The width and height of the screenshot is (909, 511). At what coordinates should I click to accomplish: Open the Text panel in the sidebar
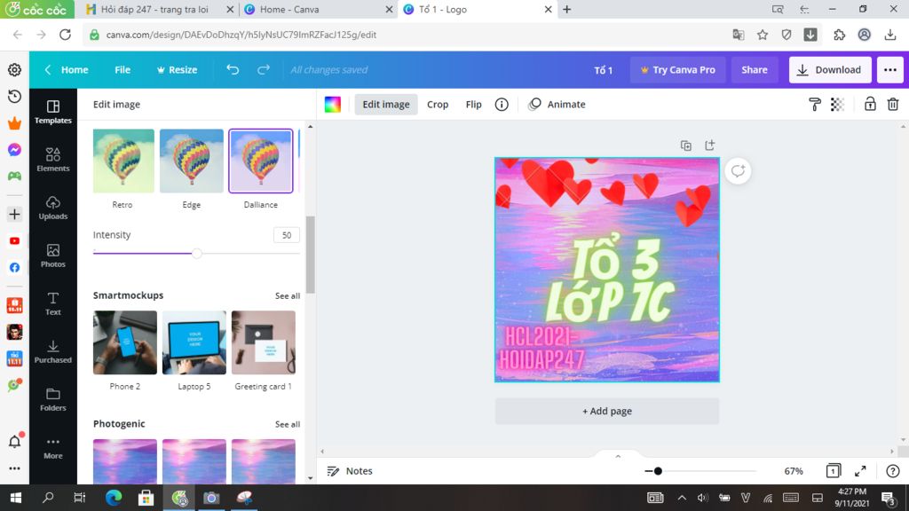52,305
